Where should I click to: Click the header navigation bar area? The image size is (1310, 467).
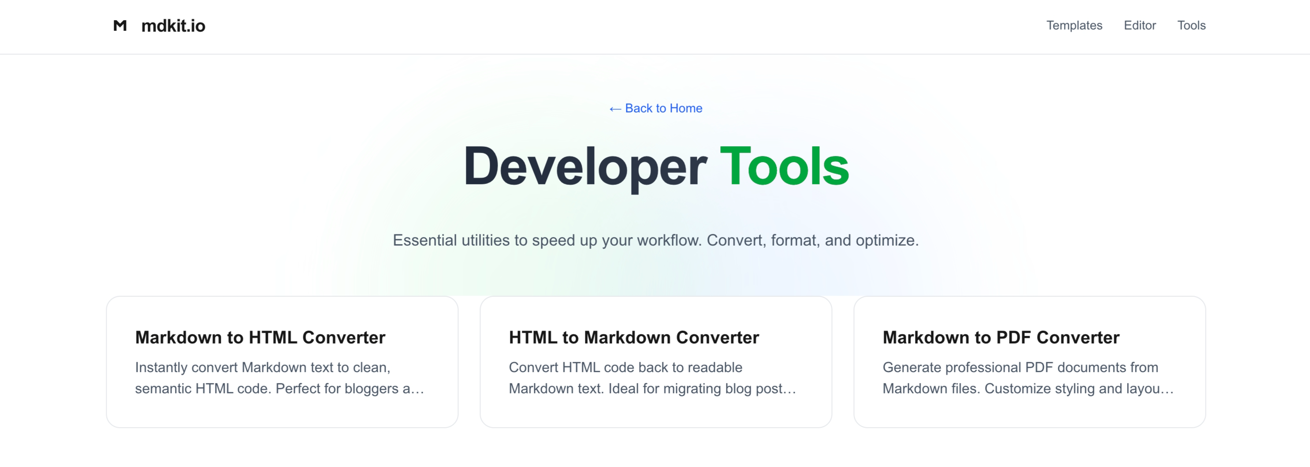coord(655,26)
